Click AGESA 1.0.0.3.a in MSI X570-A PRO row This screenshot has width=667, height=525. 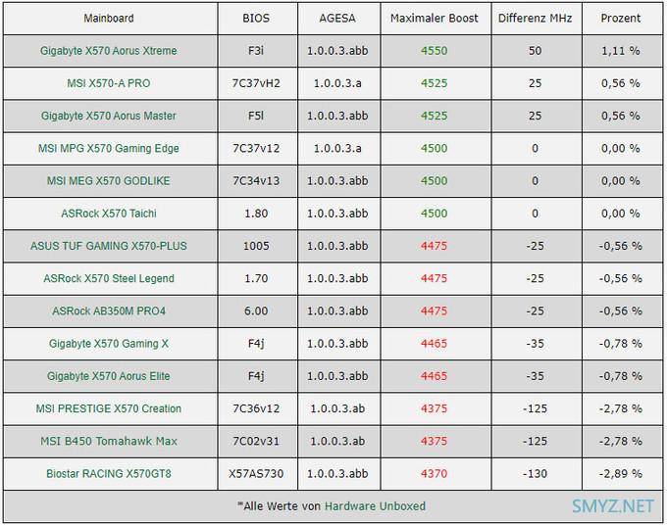coord(337,83)
